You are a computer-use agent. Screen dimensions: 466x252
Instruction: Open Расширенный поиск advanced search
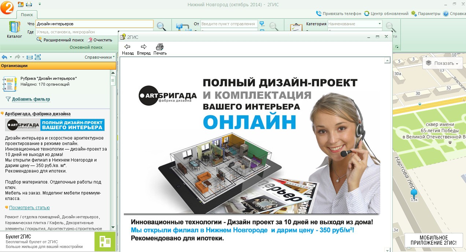coord(60,40)
